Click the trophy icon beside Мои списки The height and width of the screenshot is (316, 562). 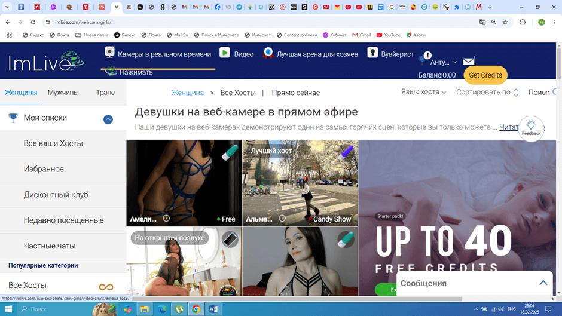click(x=13, y=118)
